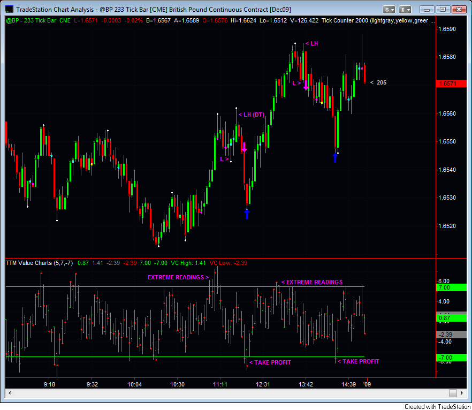This screenshot has height=410, width=472.
Task: Click the 11:11 time axis label
Action: click(220, 384)
